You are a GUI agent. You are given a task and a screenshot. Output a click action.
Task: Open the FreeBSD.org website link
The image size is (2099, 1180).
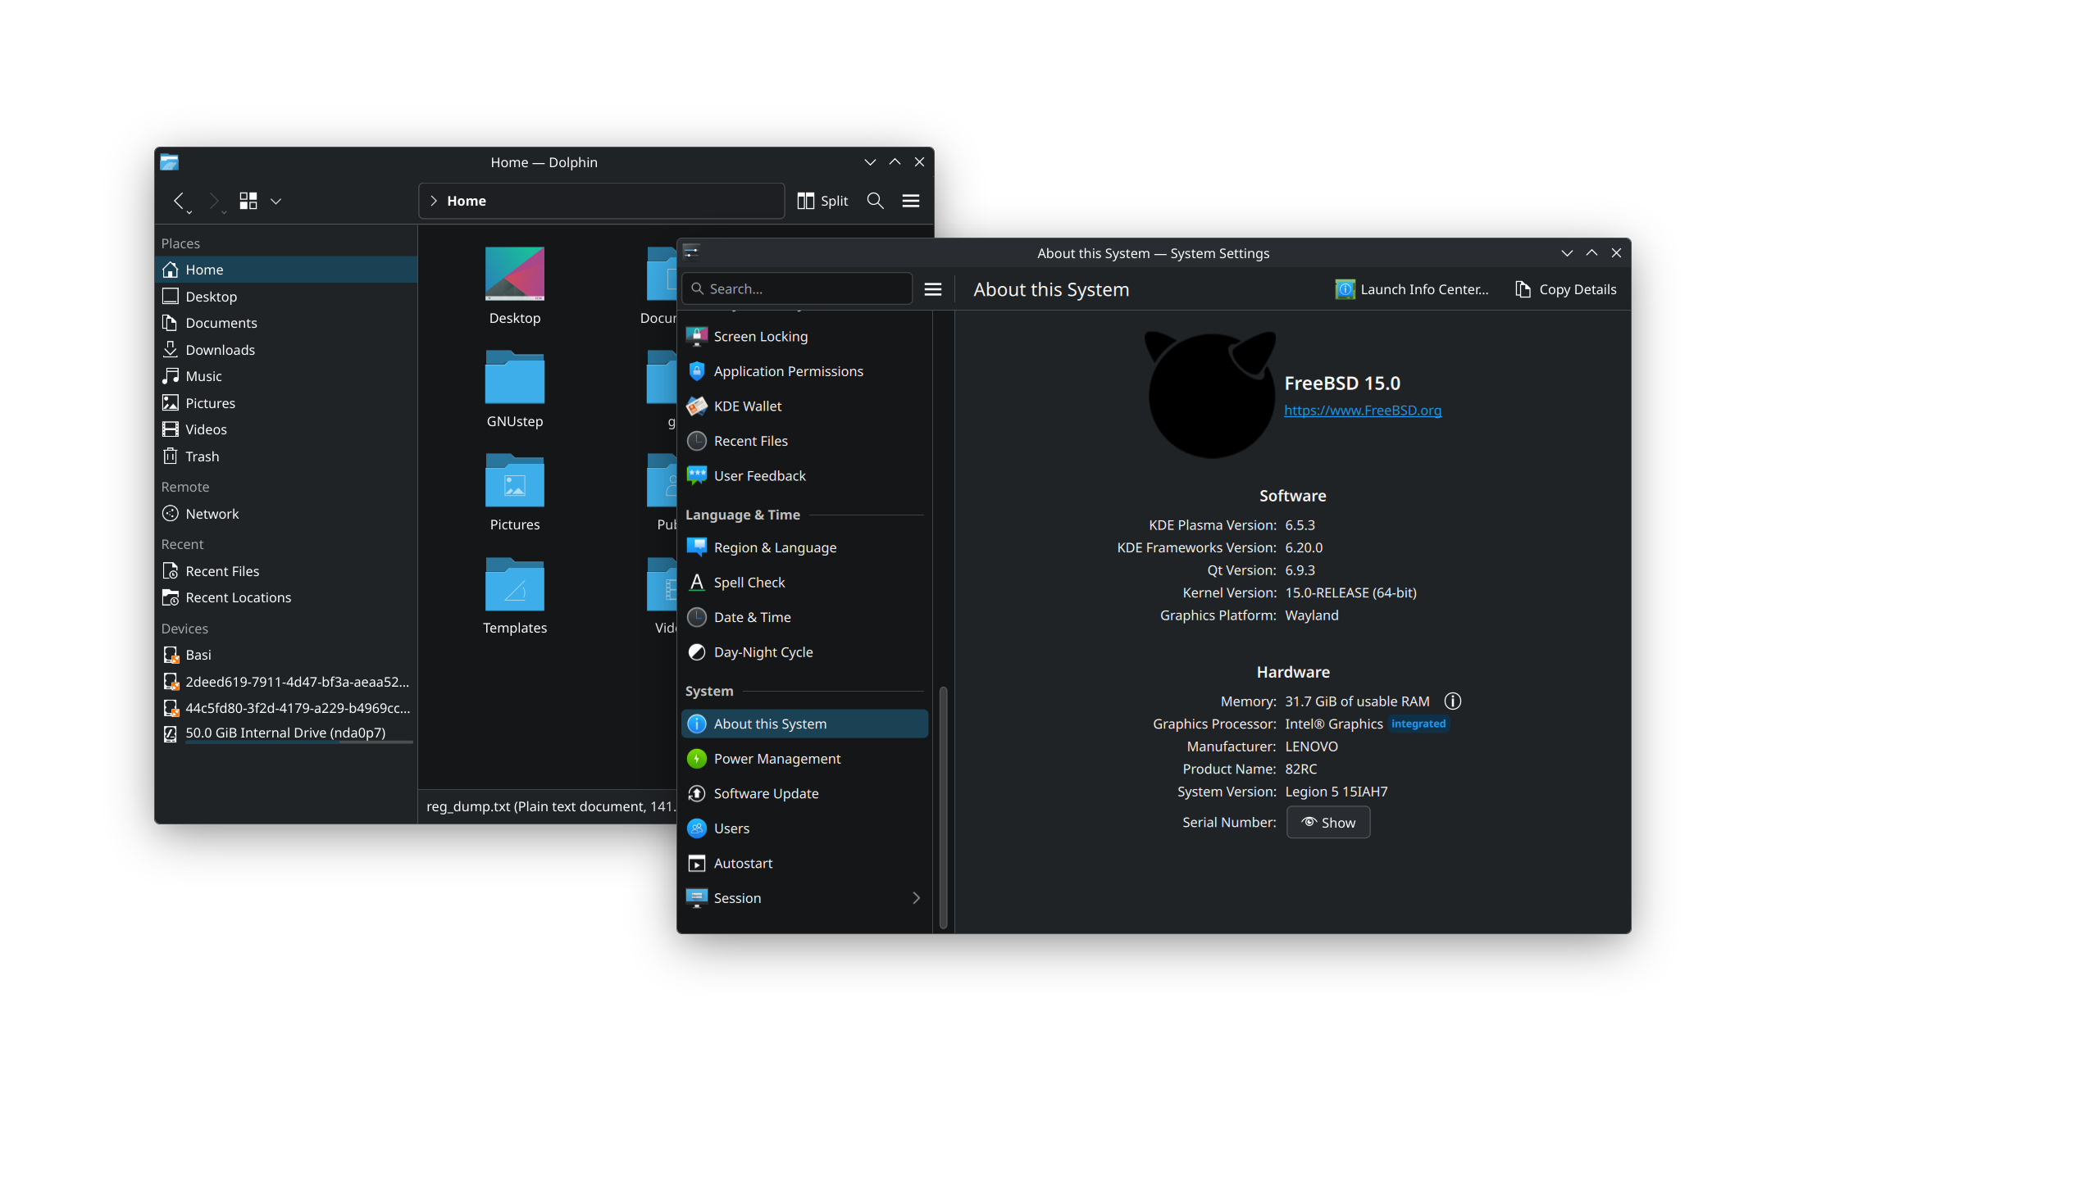(1362, 411)
